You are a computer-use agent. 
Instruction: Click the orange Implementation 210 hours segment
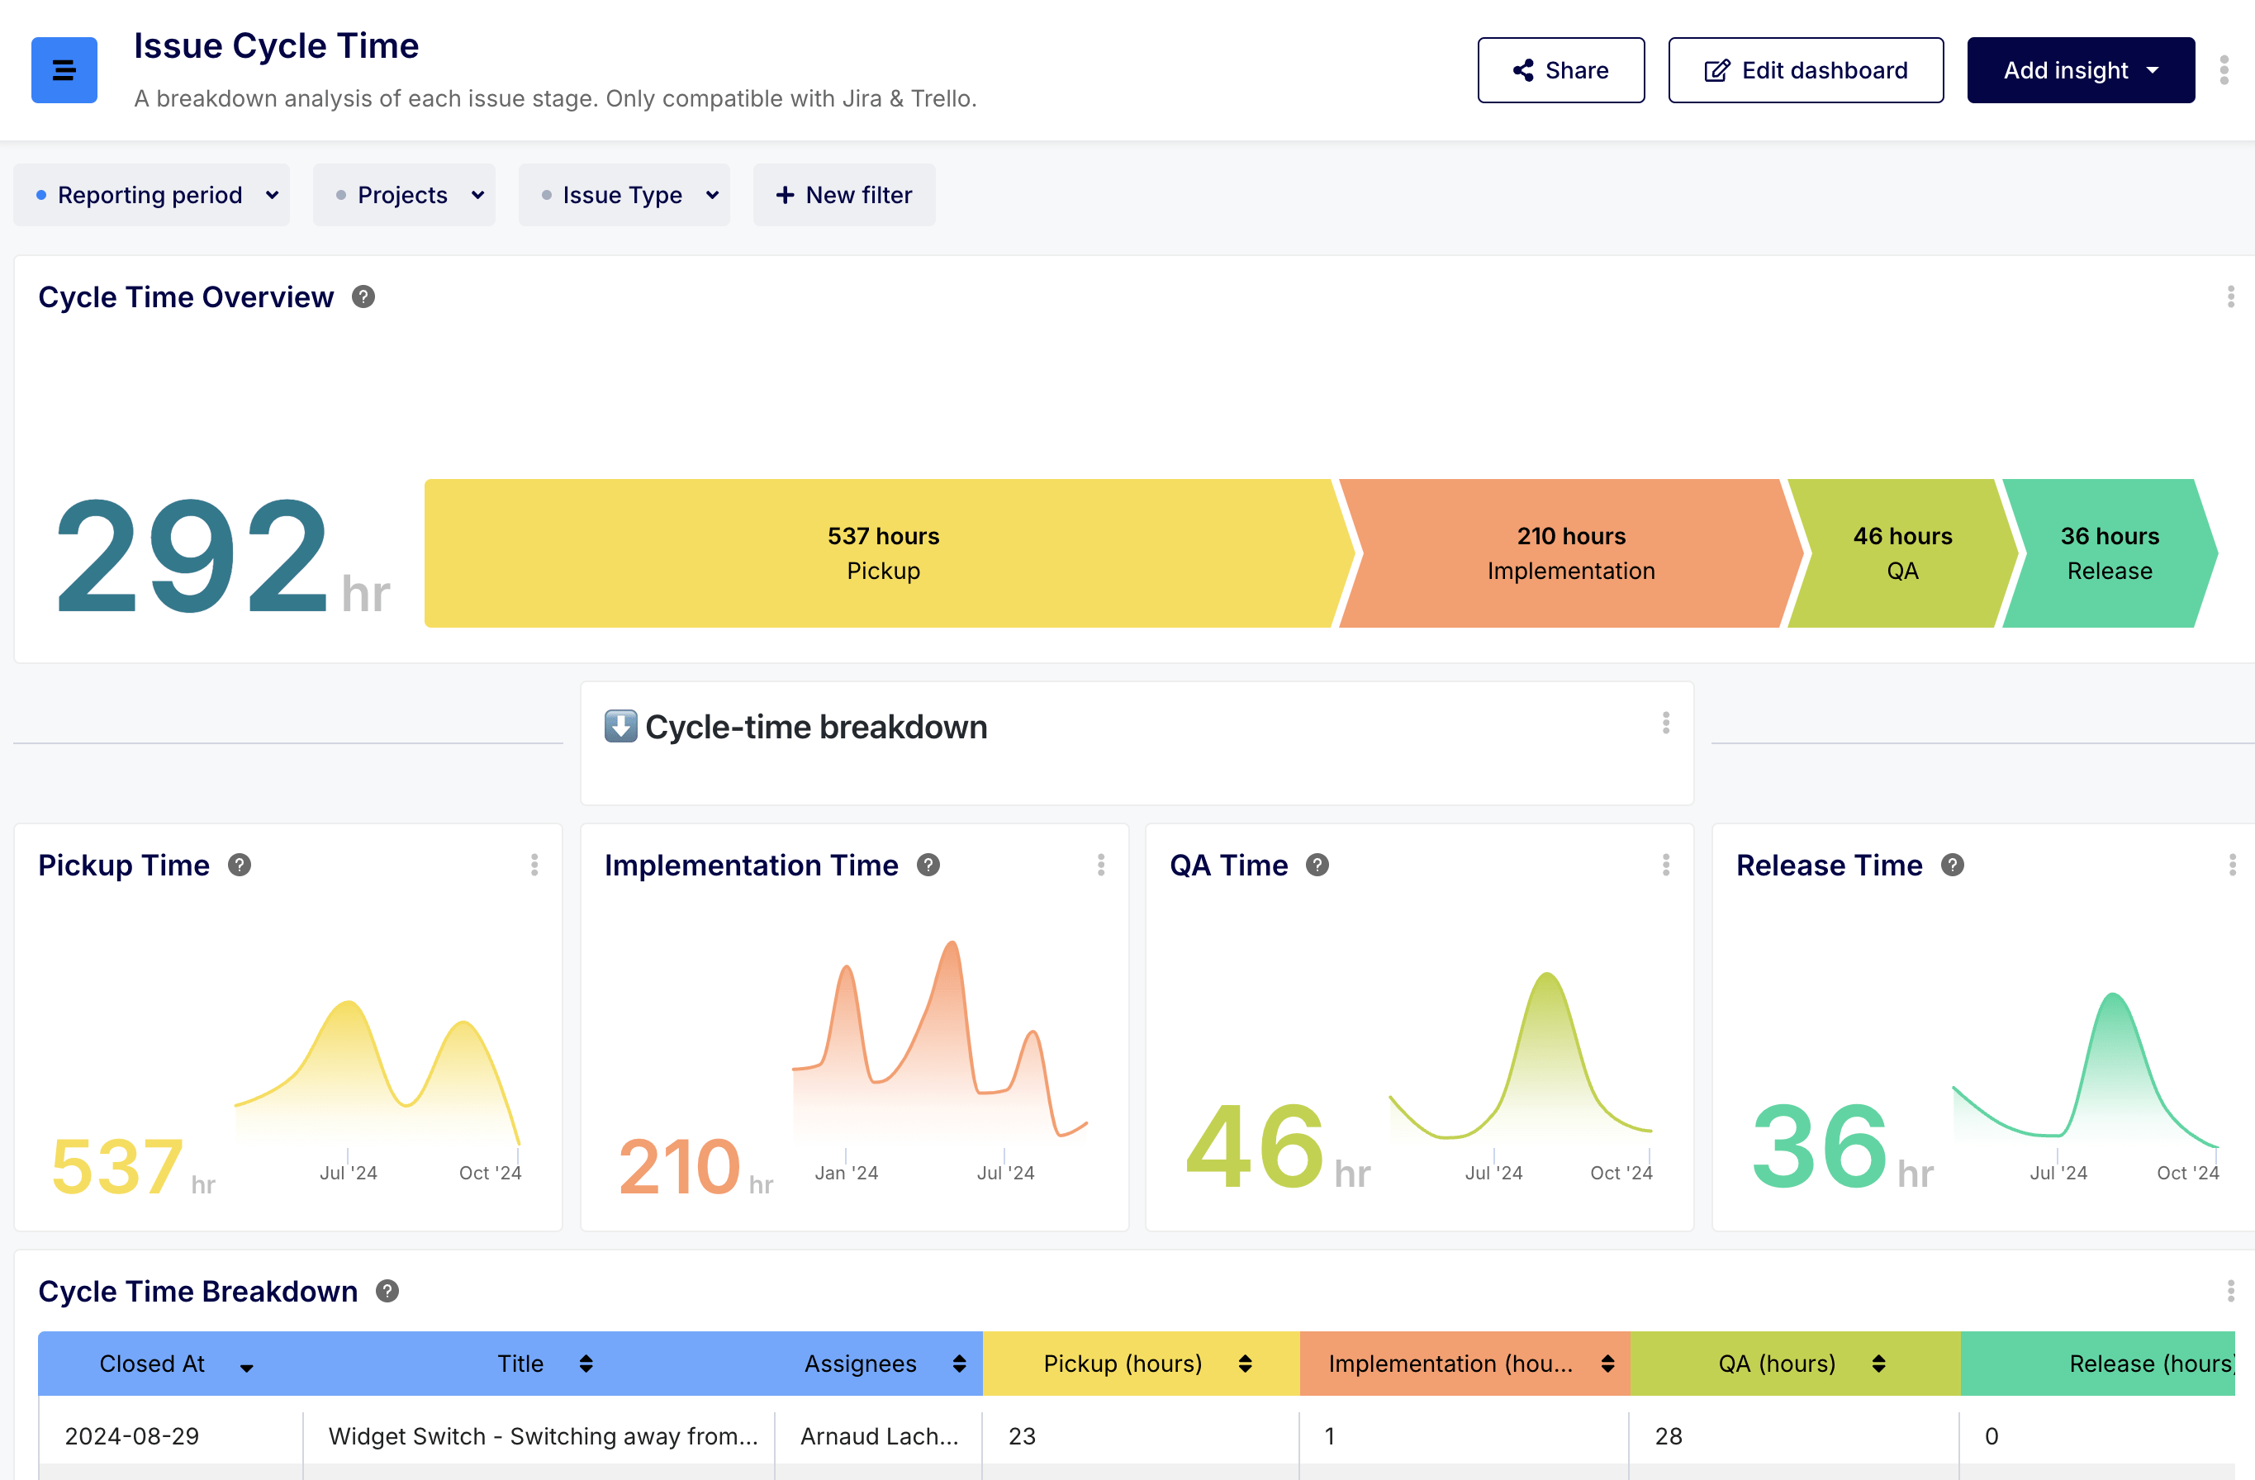[x=1570, y=553]
